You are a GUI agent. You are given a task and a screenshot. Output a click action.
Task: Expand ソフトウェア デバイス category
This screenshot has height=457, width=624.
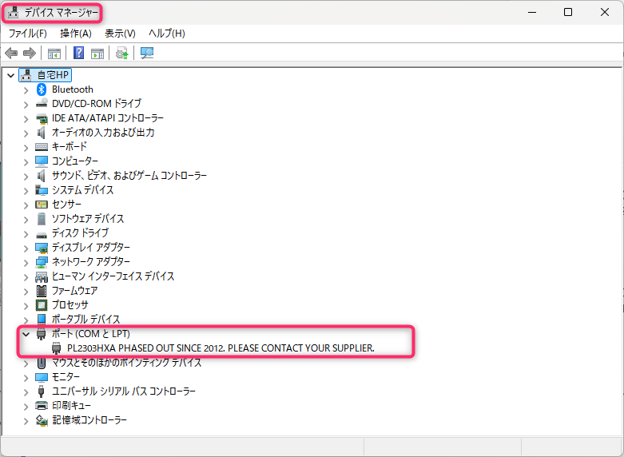26,219
